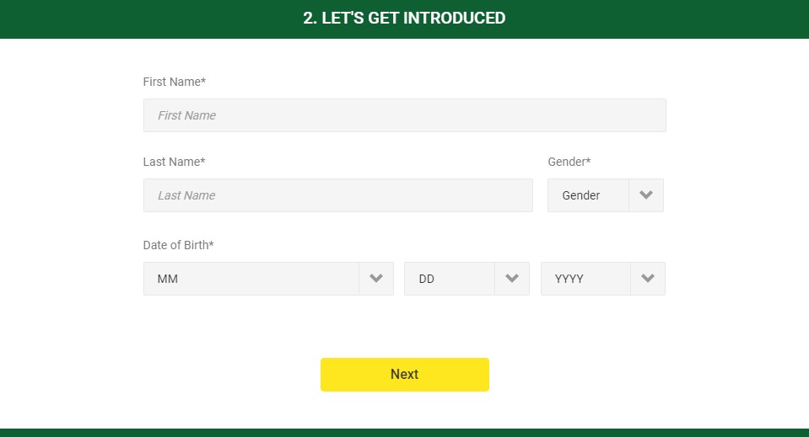Click the Last Name* field label
The height and width of the screenshot is (437, 809).
tap(174, 162)
